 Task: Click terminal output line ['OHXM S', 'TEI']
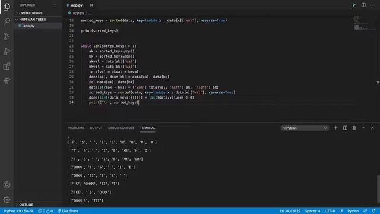pos(87,200)
